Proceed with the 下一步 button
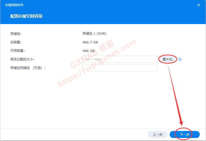 click(x=185, y=134)
